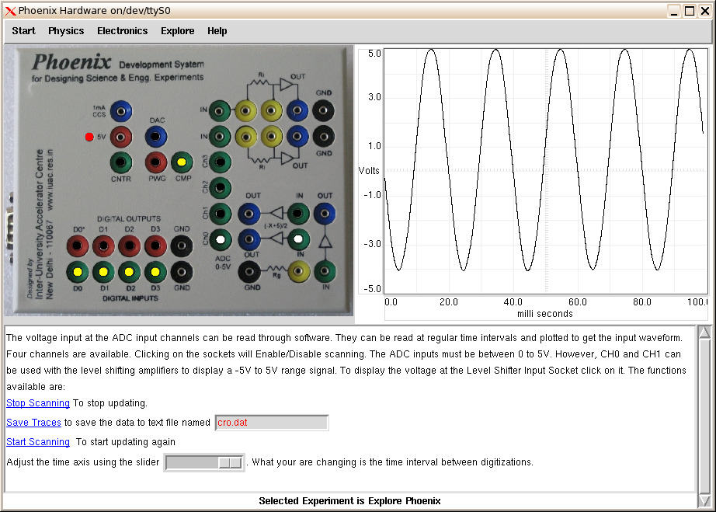Toggle digital output D3 red socket
This screenshot has height=512, width=716.
click(x=156, y=246)
